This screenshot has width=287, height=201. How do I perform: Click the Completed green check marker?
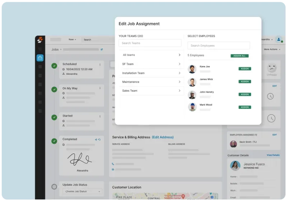point(54,141)
